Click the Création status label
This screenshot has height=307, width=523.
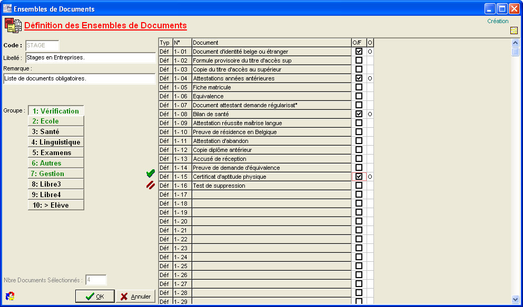click(498, 21)
